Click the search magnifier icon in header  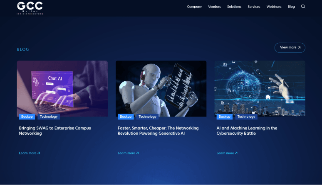coord(303,7)
